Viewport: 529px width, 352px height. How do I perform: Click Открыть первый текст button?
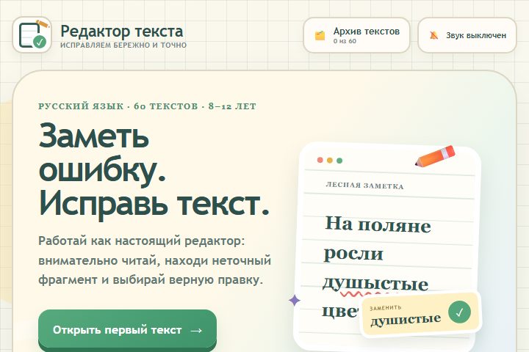click(x=128, y=330)
